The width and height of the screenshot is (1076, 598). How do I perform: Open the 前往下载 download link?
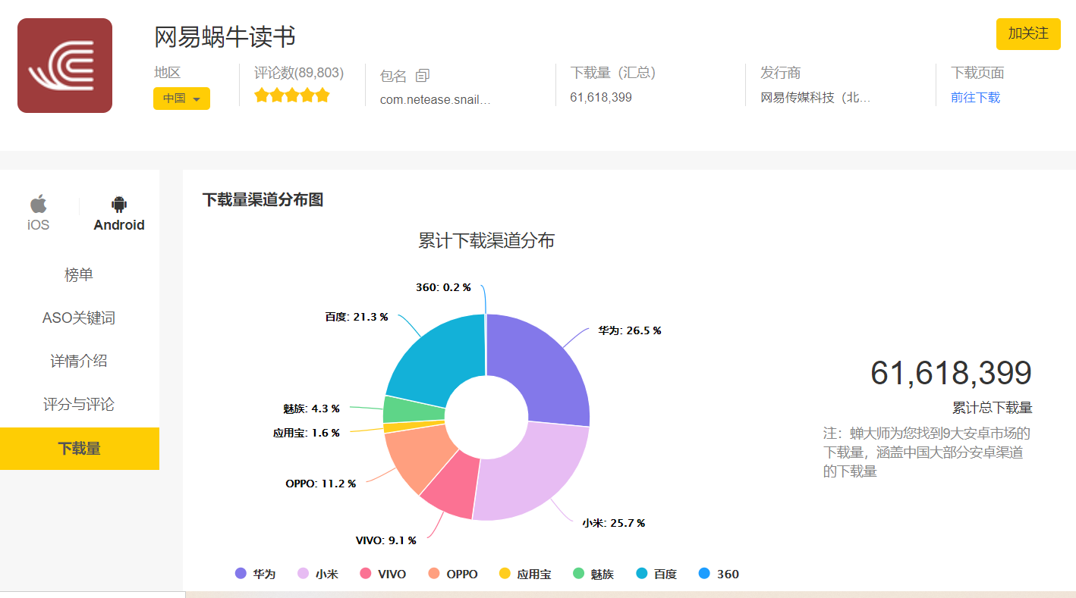pyautogui.click(x=976, y=97)
